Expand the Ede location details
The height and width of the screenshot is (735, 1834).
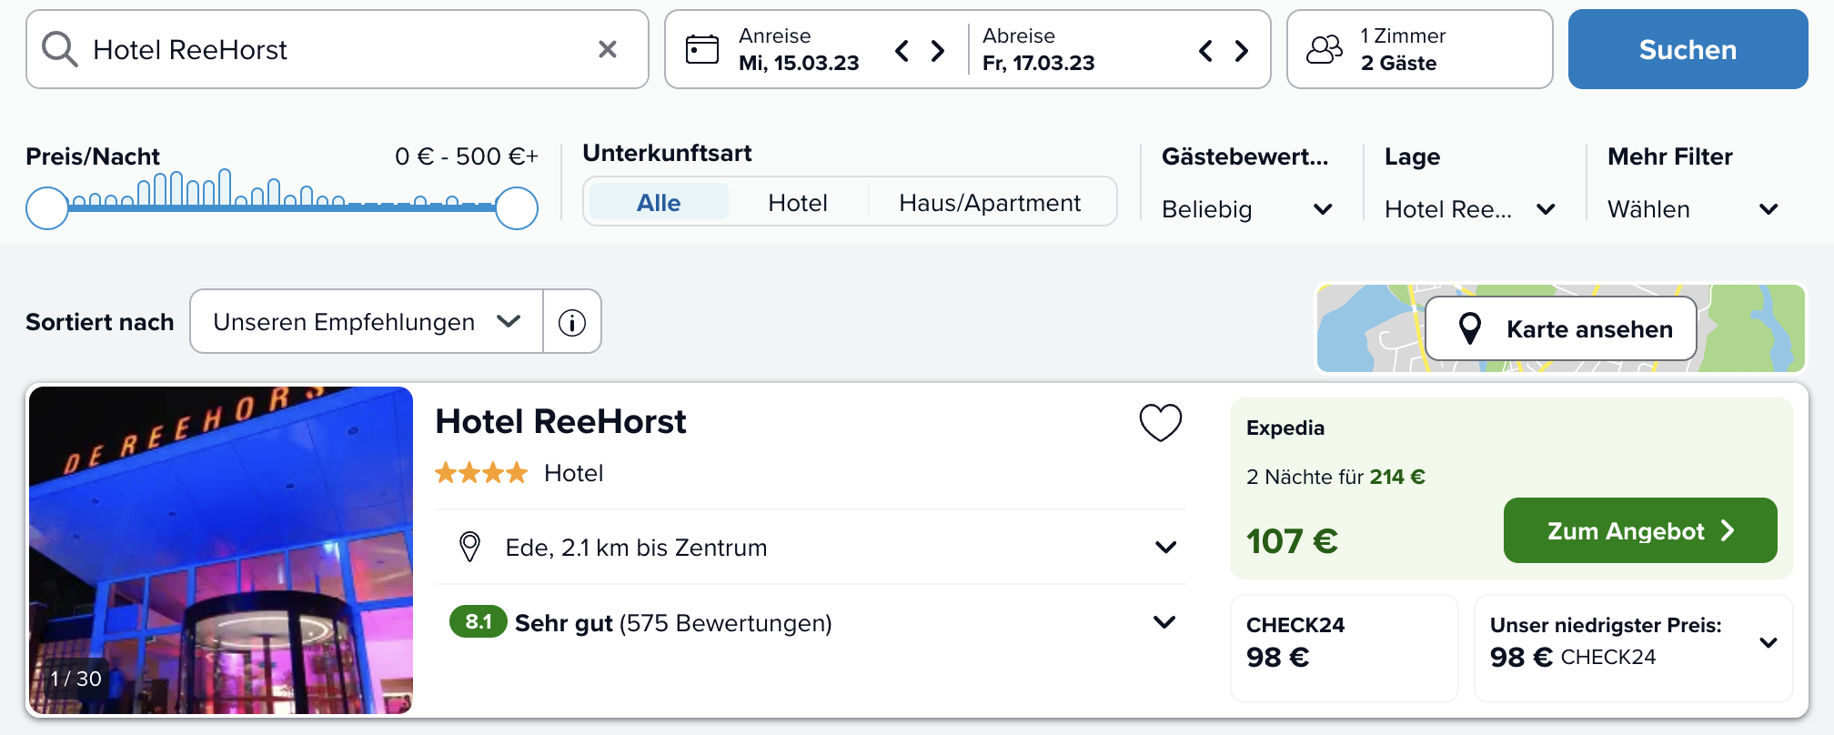(x=1165, y=548)
